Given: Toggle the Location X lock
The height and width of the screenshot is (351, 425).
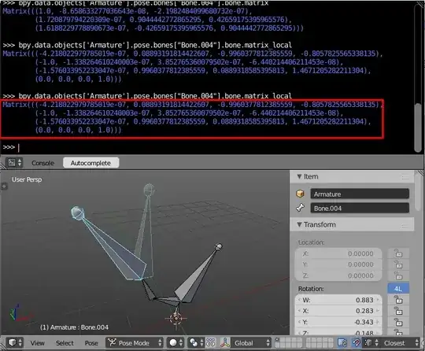Looking at the screenshot, I should (398, 253).
